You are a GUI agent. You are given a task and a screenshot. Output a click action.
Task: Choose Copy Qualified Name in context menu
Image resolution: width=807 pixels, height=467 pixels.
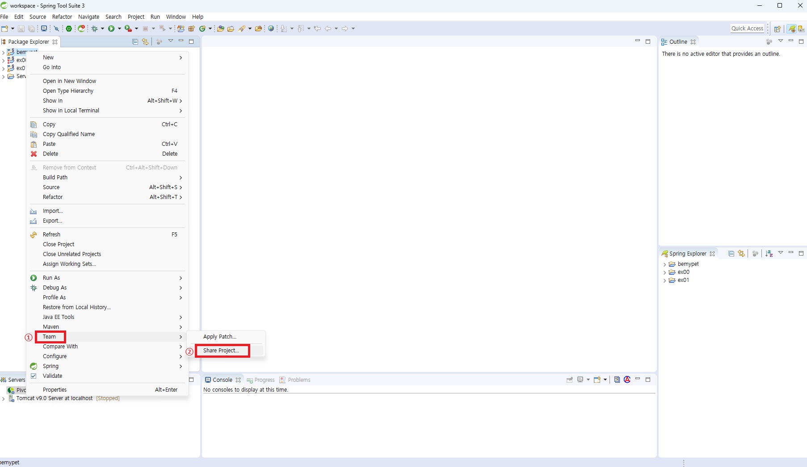click(107, 134)
